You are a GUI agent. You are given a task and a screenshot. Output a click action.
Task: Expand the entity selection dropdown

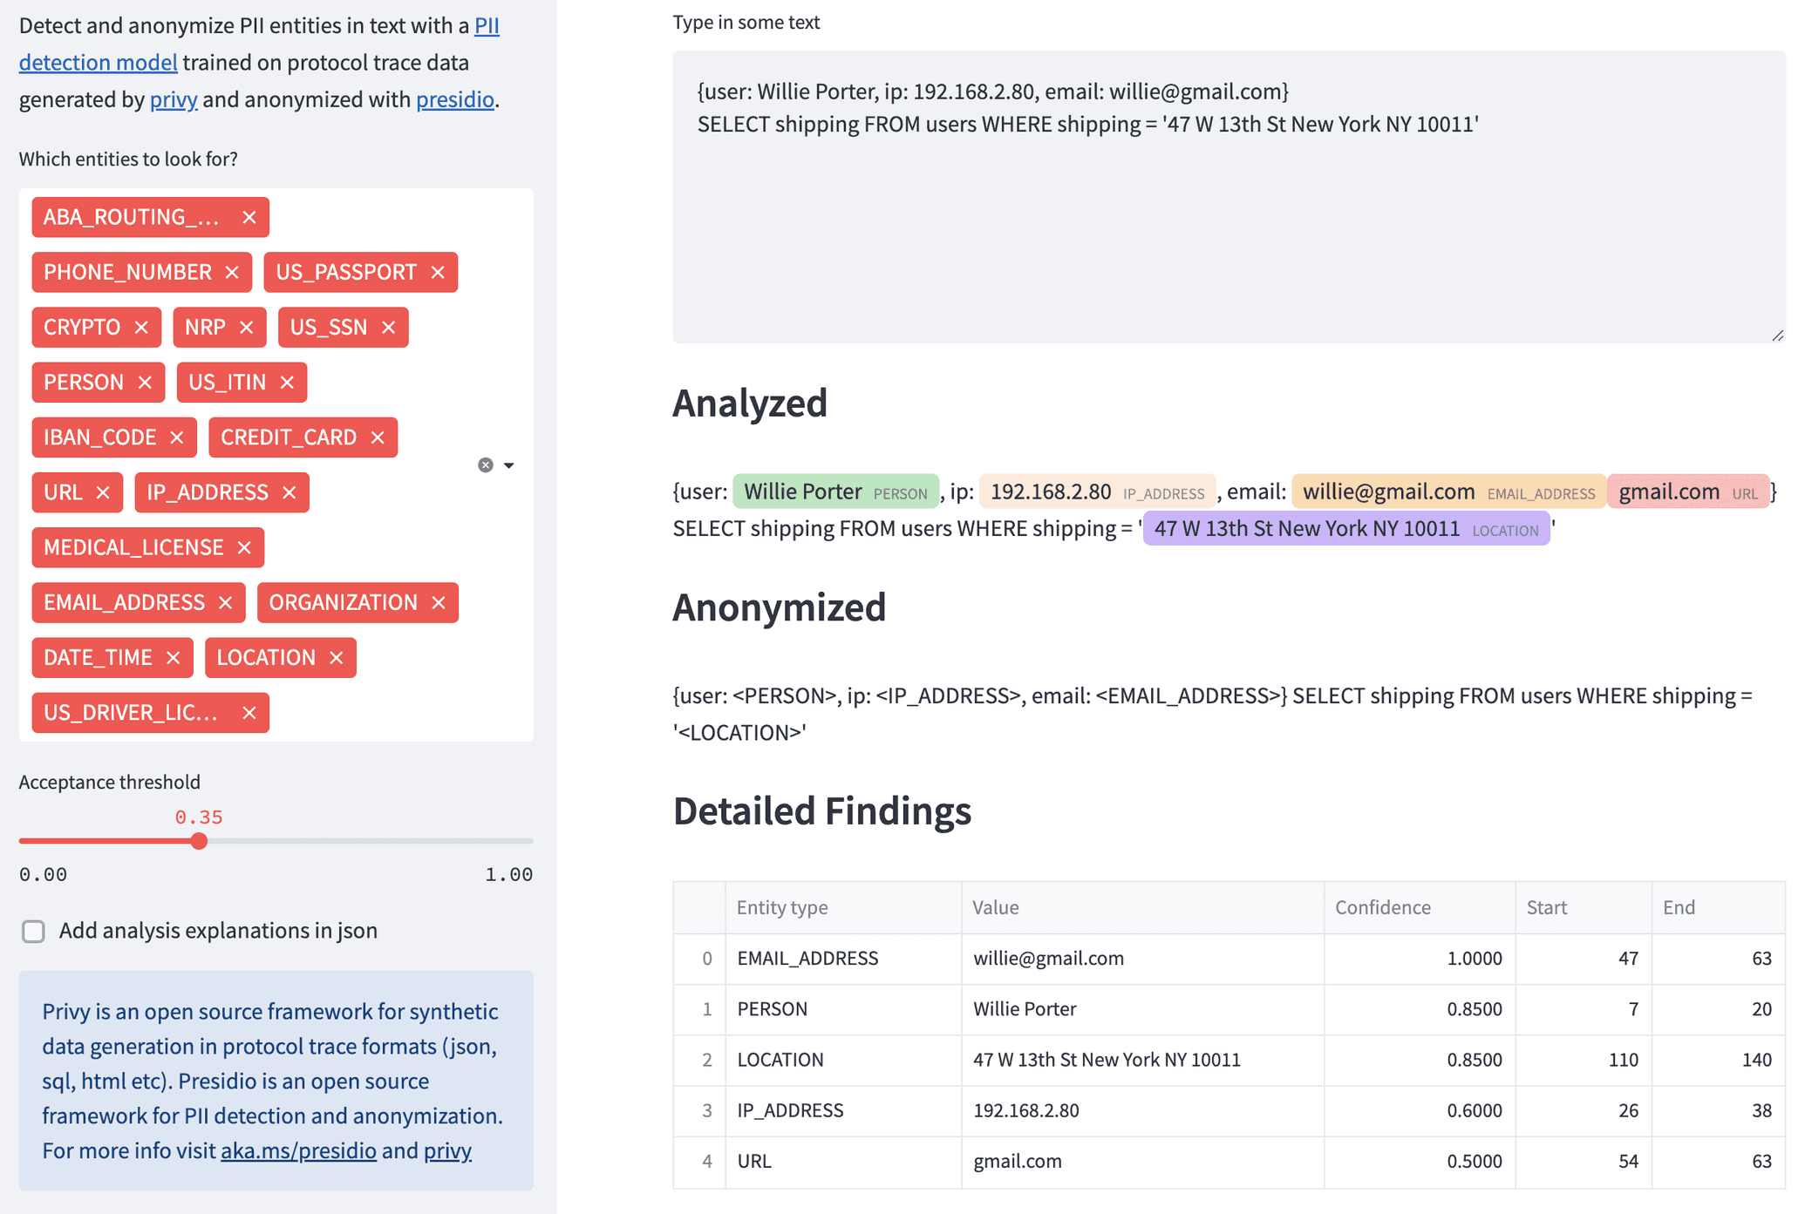(509, 465)
